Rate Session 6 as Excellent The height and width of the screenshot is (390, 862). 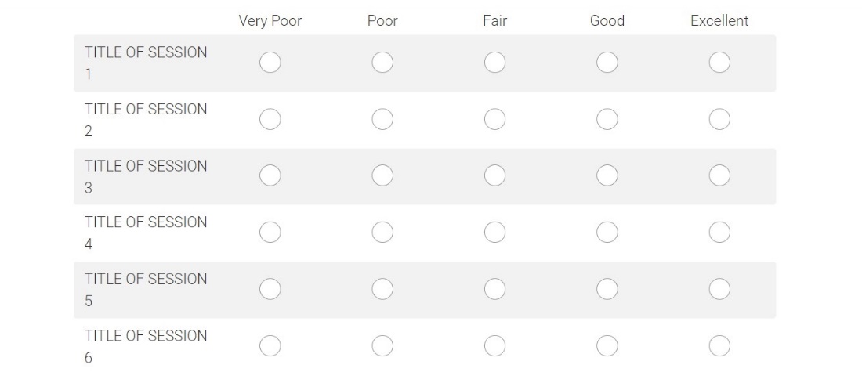coord(719,345)
